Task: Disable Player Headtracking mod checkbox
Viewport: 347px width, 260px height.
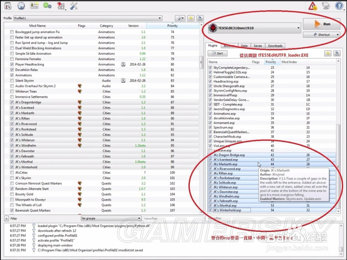Action: point(12,64)
